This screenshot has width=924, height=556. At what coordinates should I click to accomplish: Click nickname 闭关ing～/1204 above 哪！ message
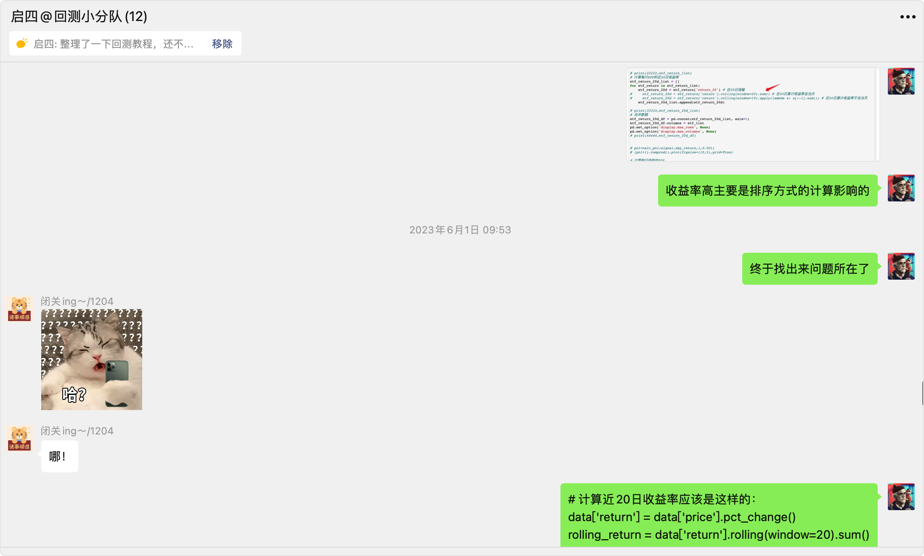tap(77, 431)
